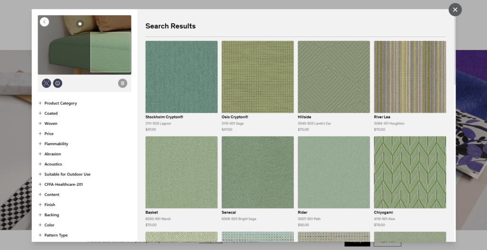
Task: Close the search results dialog
Action: click(x=455, y=10)
